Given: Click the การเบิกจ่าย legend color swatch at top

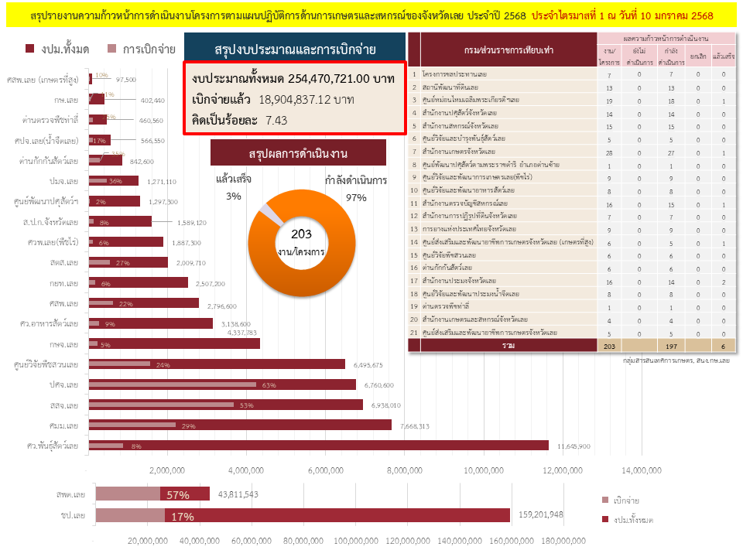Looking at the screenshot, I should (111, 48).
